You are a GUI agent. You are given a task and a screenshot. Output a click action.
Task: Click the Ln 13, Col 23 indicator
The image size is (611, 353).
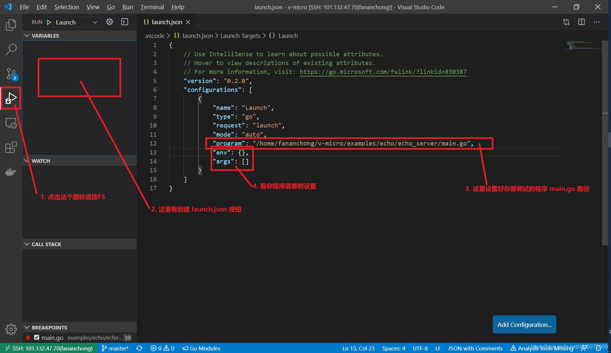pyautogui.click(x=358, y=348)
